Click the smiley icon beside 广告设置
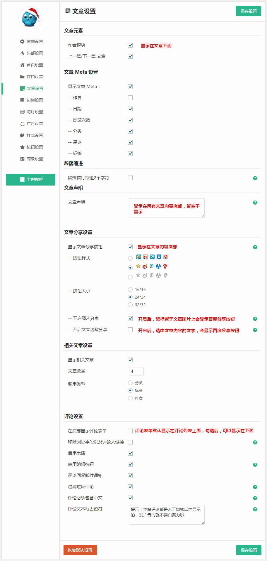The height and width of the screenshot is (561, 267). point(22,124)
